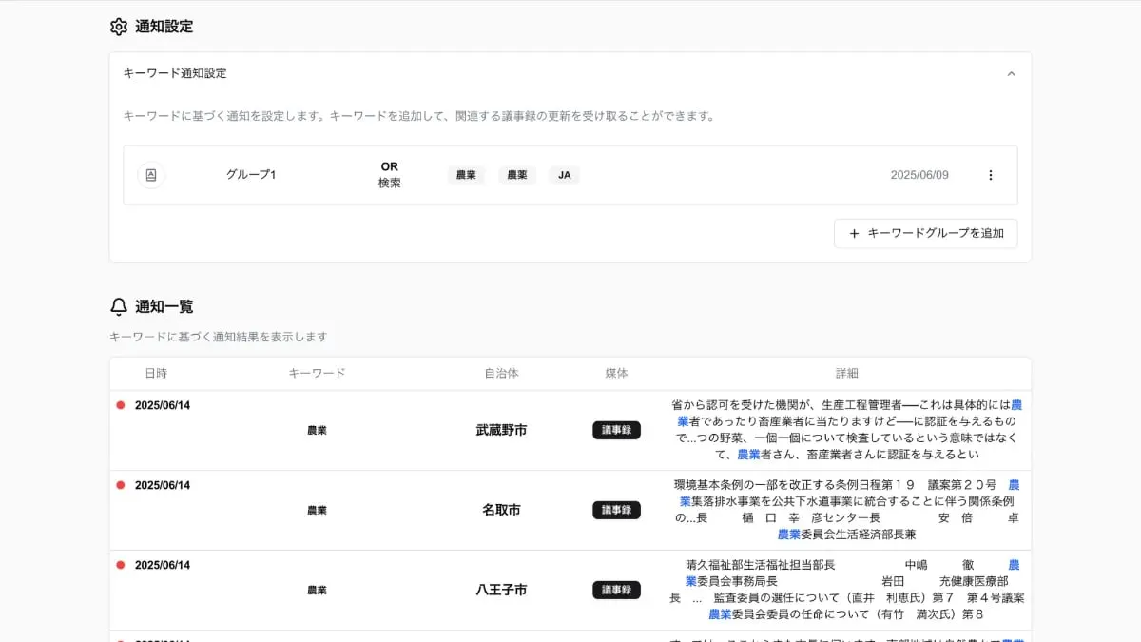Select the 議事録 badge in the 名取市 row
Image resolution: width=1141 pixels, height=642 pixels.
616,510
